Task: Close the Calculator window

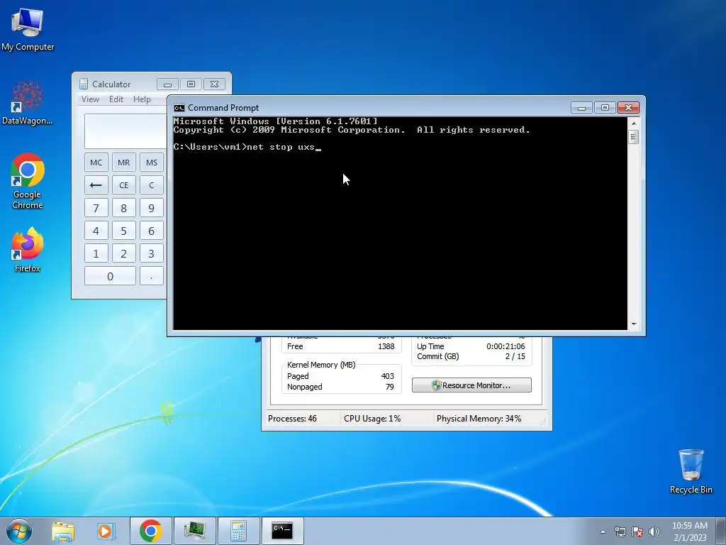Action: point(214,84)
